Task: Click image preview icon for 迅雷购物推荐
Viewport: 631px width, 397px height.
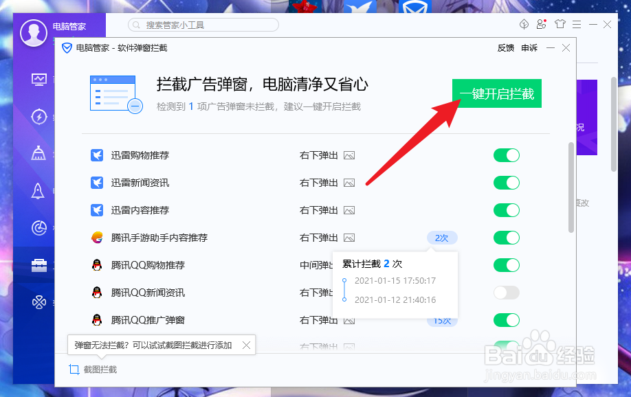Action: [x=349, y=156]
